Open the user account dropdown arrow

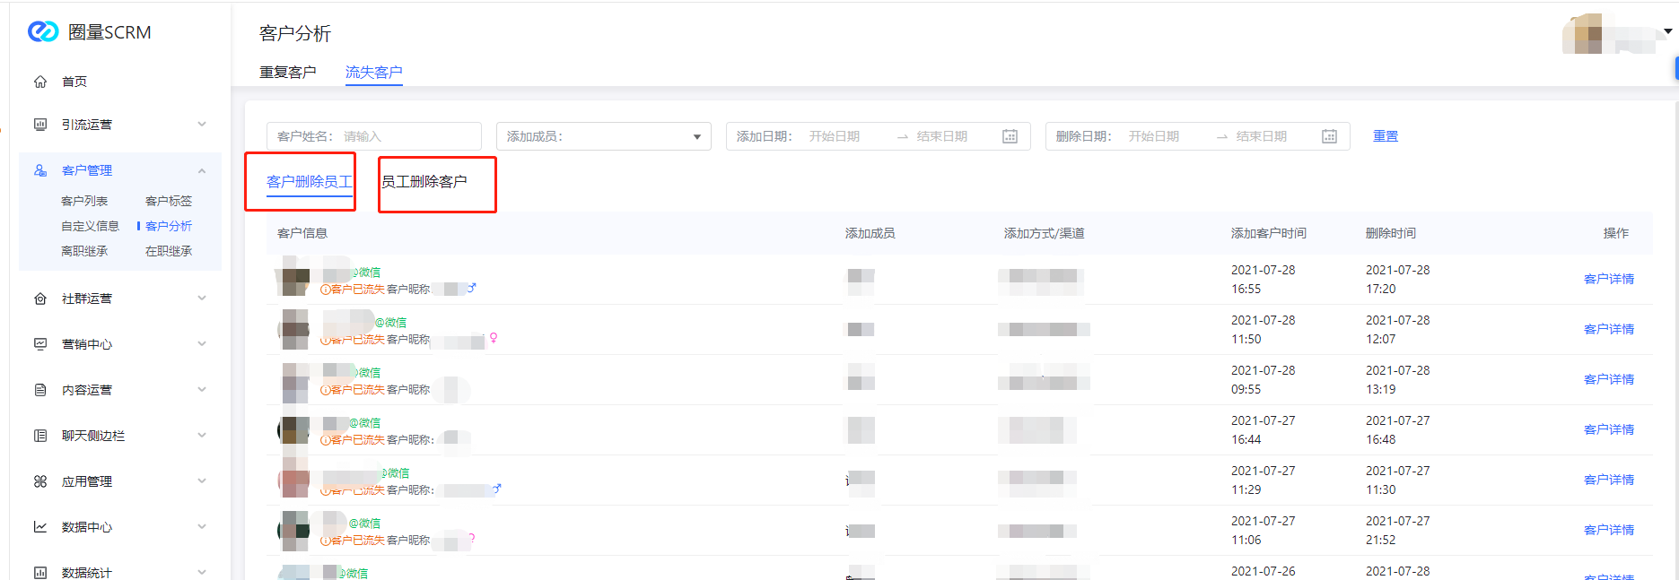(x=1667, y=31)
